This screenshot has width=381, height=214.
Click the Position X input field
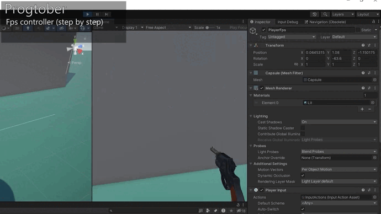(x=315, y=52)
